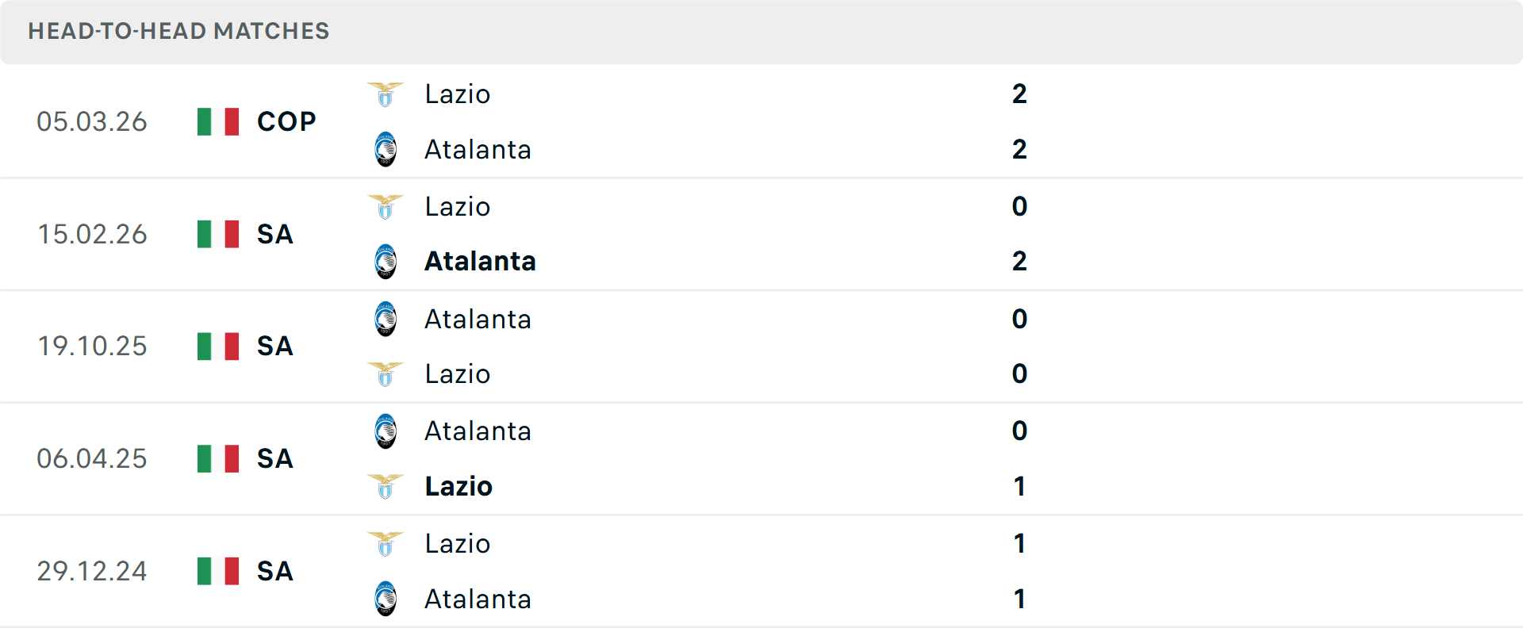Open the 29.12.24 match date

tap(92, 572)
